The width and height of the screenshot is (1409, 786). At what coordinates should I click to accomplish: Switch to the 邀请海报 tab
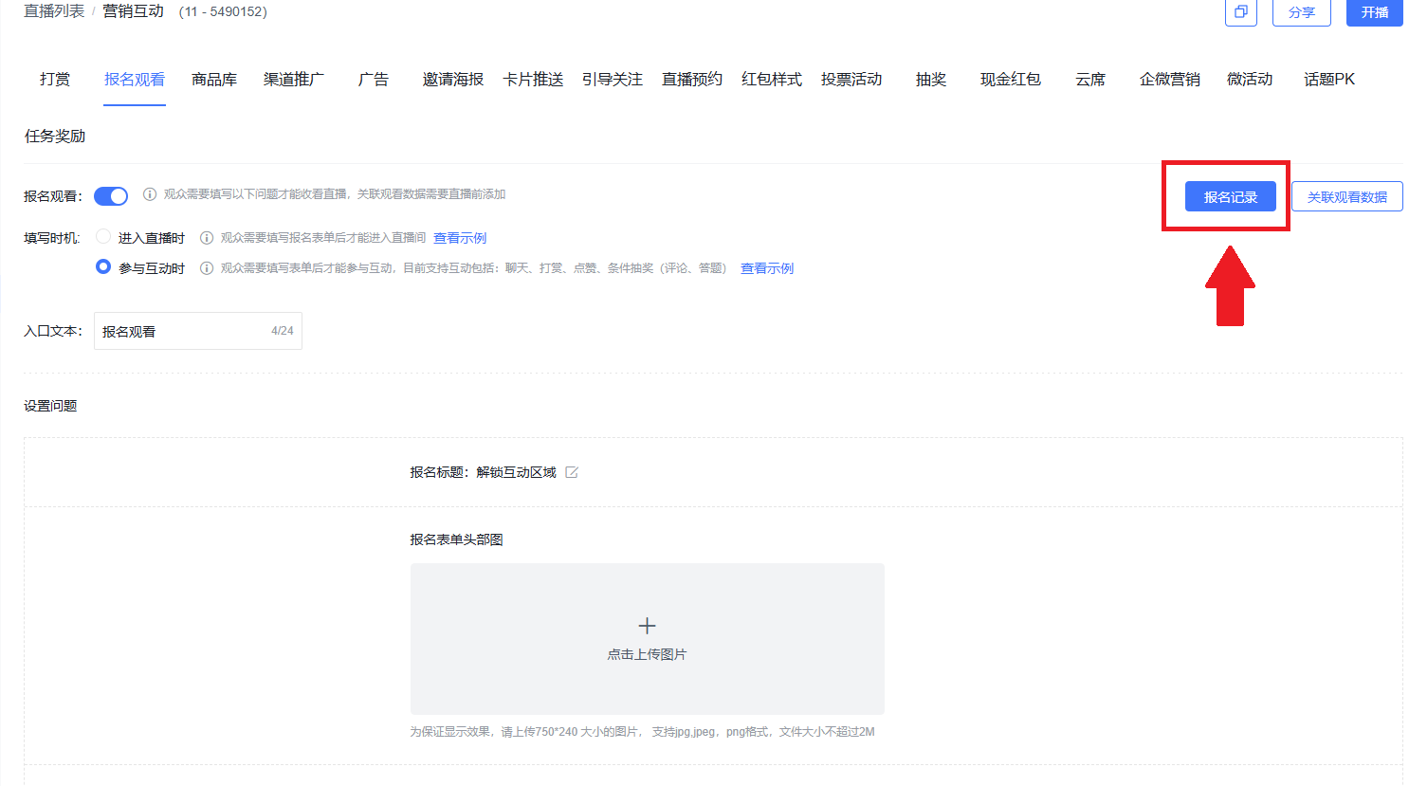point(453,80)
